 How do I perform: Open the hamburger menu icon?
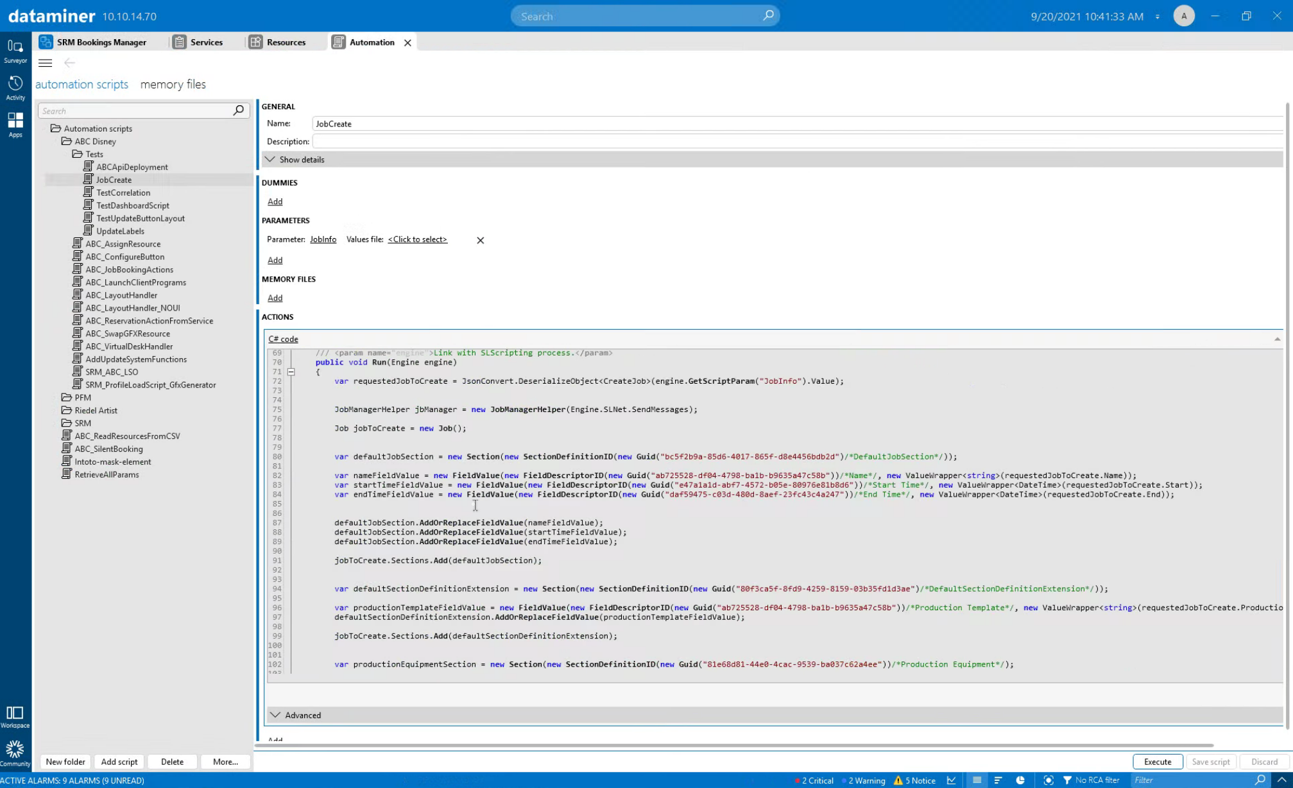[45, 63]
